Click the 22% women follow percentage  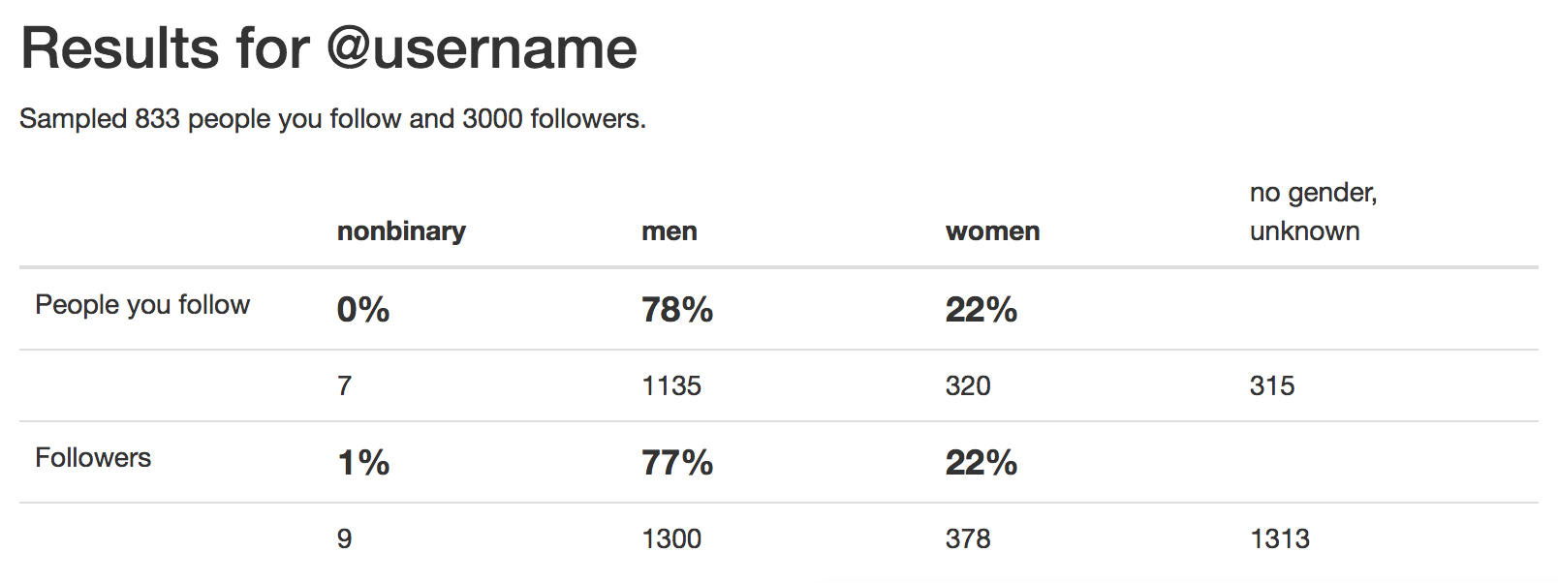tap(982, 310)
